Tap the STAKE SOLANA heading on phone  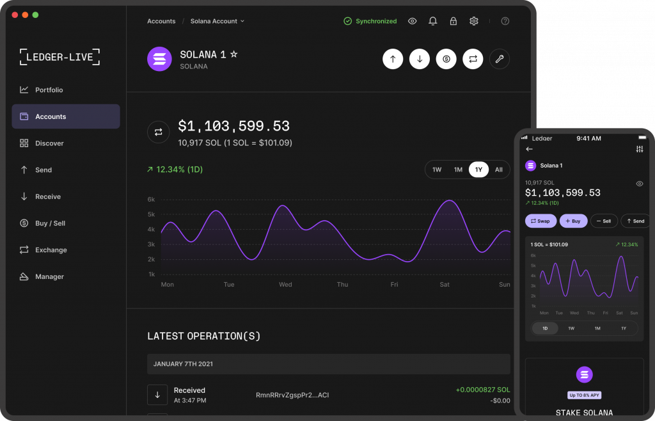pos(585,413)
